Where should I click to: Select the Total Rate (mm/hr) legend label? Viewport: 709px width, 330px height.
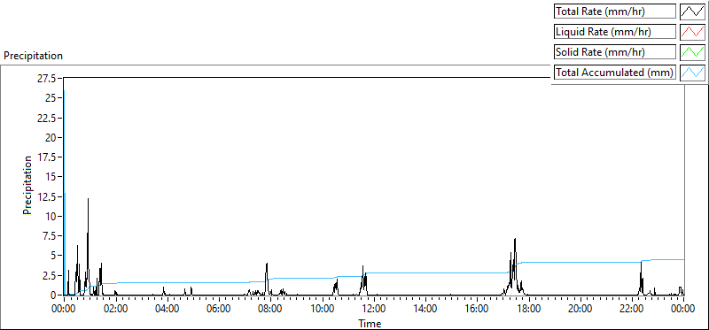point(615,12)
